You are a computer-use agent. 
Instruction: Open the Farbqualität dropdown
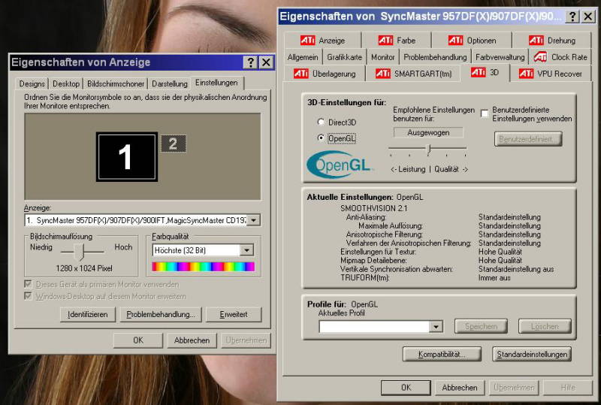[x=247, y=250]
